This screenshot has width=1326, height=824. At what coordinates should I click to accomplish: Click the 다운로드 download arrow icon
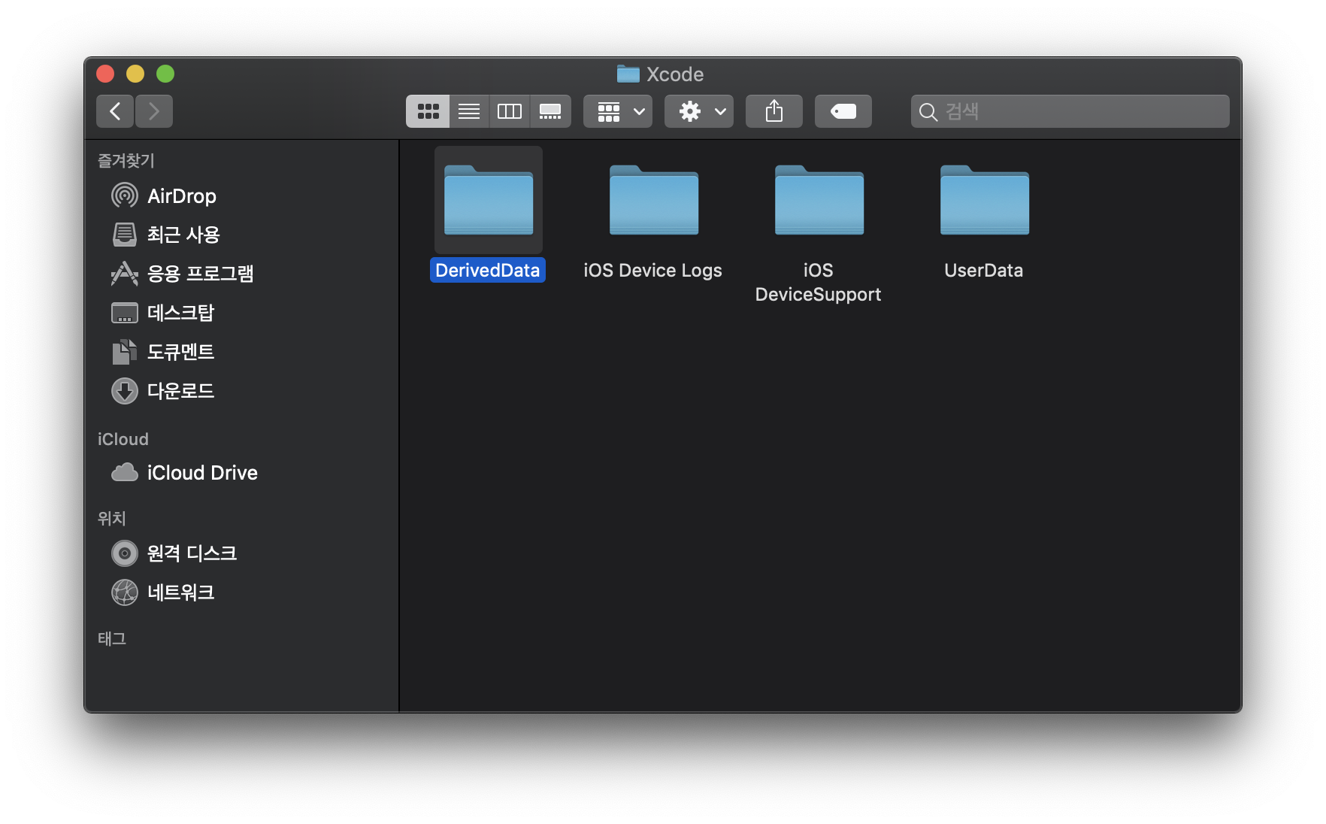click(125, 391)
